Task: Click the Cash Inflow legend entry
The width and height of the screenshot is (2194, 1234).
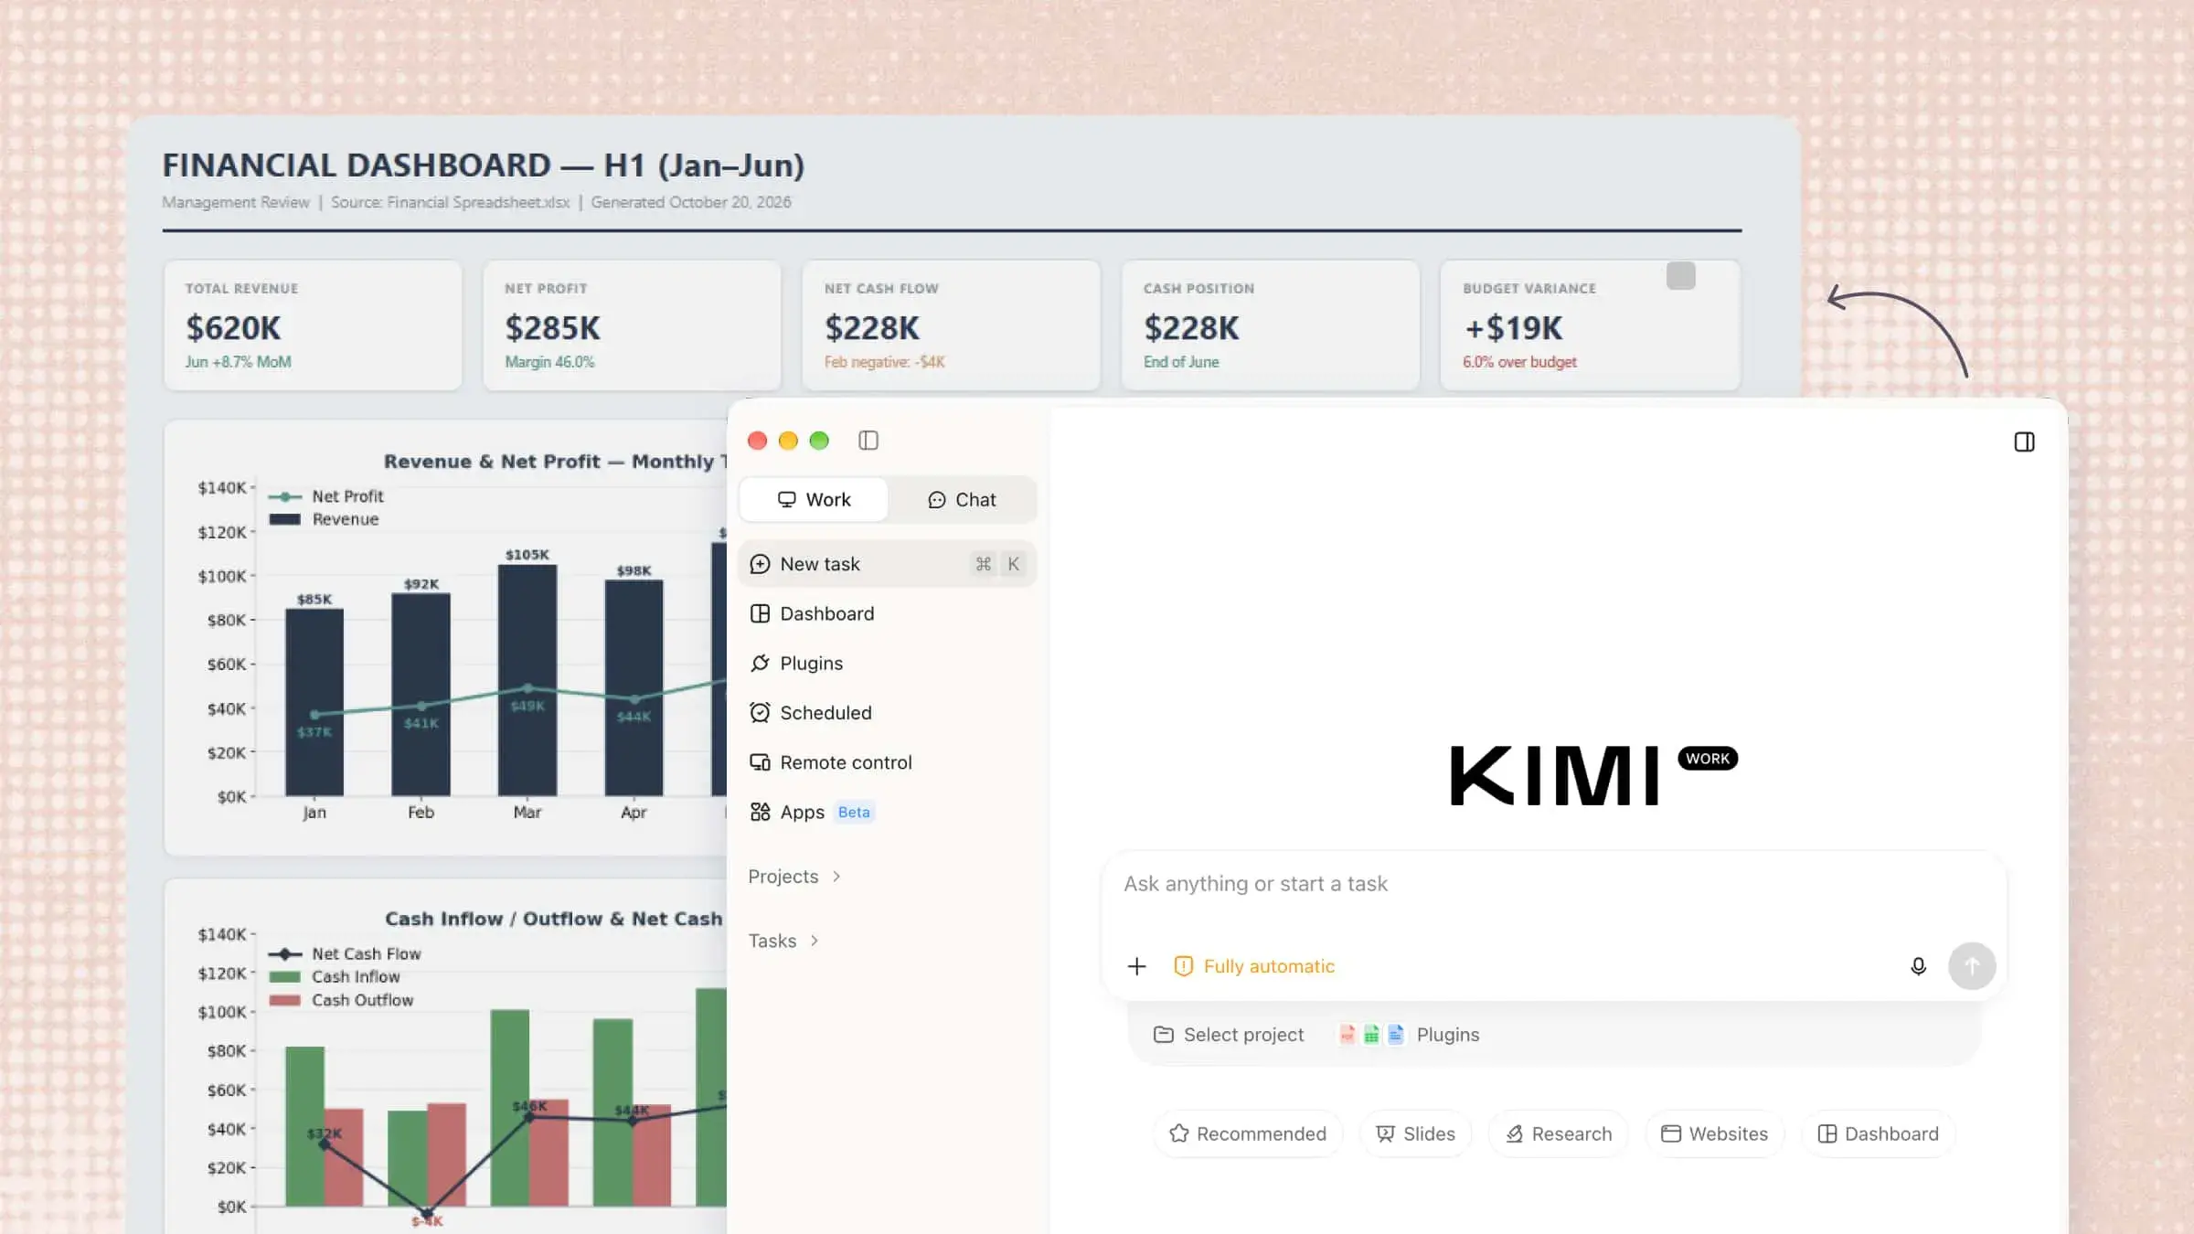Action: click(x=335, y=976)
